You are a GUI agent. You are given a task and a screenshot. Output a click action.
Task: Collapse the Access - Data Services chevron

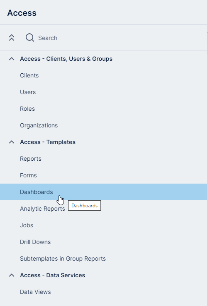click(12, 275)
